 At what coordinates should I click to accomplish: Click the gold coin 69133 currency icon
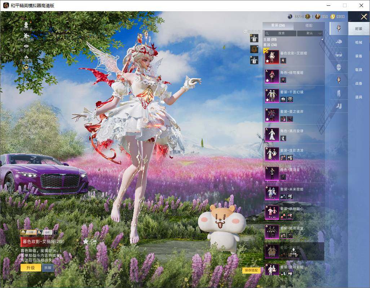click(x=333, y=17)
